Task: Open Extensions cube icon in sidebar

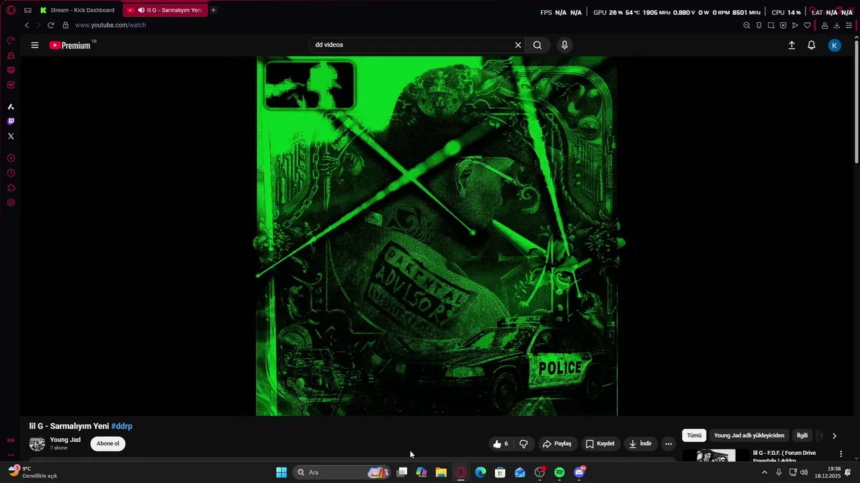Action: coord(11,188)
